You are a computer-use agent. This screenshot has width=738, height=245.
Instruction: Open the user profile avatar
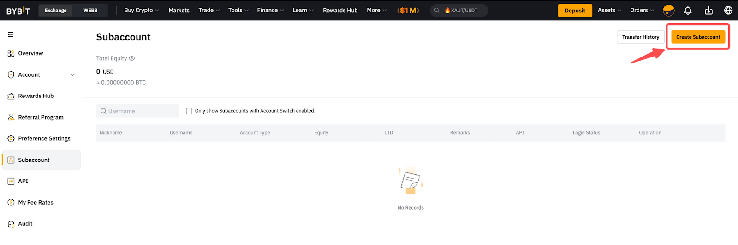tap(668, 11)
